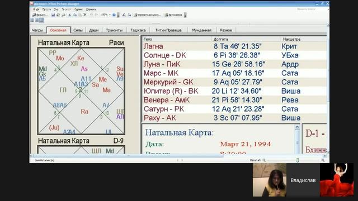Select the Венера - АмК row

point(234,100)
